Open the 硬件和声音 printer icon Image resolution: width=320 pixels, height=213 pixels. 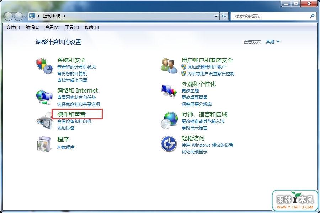[44, 121]
